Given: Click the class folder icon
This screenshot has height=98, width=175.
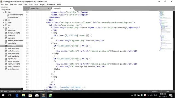Looking at the screenshot, I should [x=6, y=12].
